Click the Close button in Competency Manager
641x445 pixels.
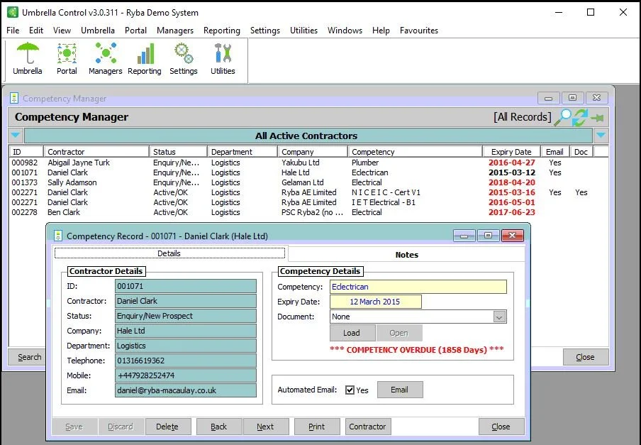click(586, 357)
